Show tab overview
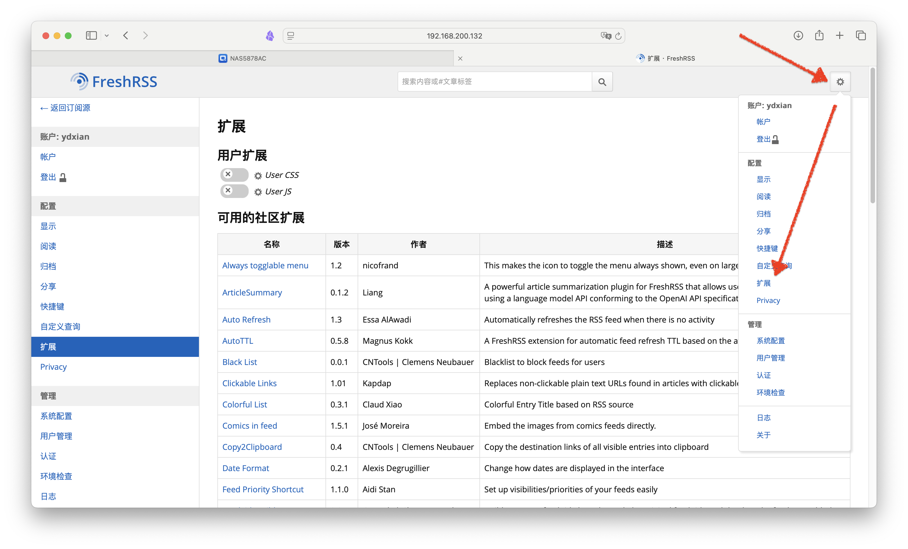The image size is (908, 549). point(861,35)
